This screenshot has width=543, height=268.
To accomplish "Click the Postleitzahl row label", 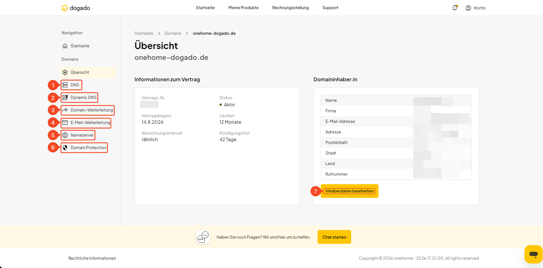I will (x=336, y=143).
